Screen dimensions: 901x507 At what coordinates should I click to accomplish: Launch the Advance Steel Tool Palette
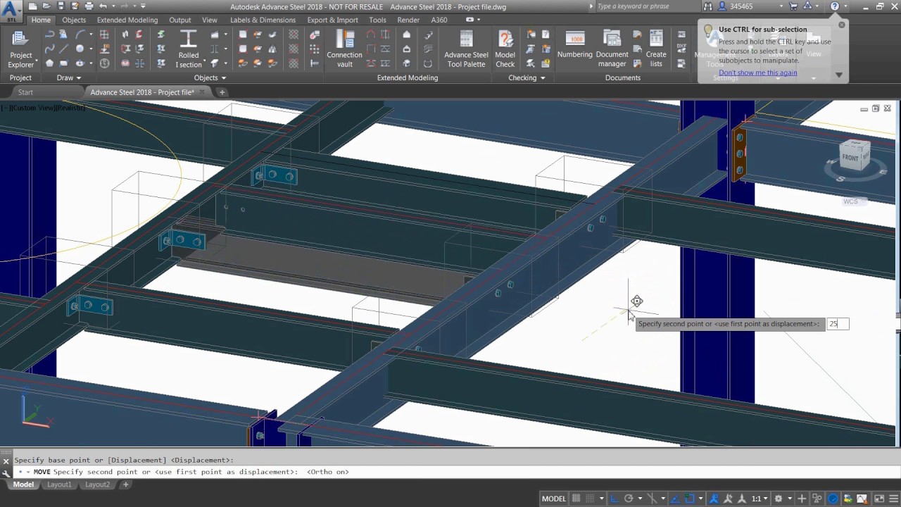click(466, 49)
